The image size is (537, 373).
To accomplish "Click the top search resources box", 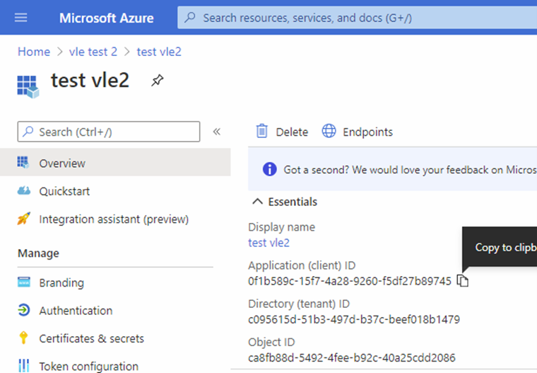I will pyautogui.click(x=353, y=18).
